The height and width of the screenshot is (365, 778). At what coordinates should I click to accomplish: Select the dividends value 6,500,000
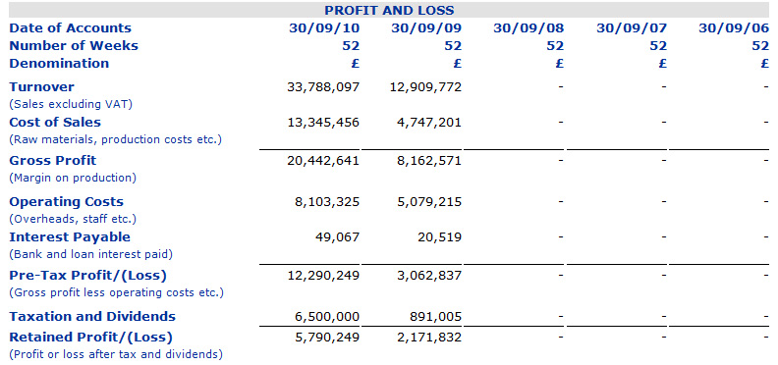(327, 316)
